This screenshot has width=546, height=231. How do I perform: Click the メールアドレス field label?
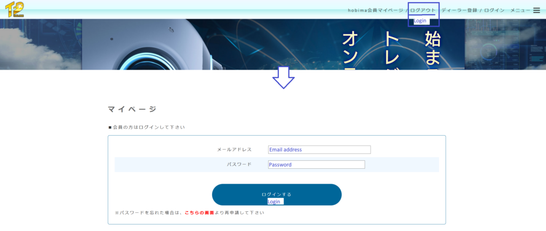coord(234,150)
